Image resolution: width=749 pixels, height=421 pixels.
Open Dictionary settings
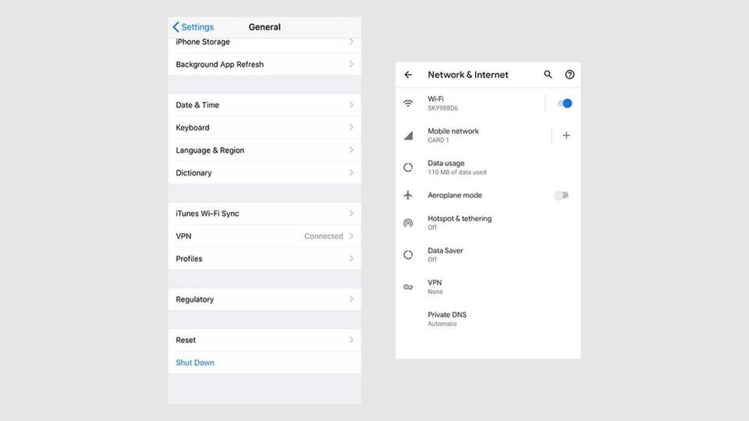pos(264,173)
